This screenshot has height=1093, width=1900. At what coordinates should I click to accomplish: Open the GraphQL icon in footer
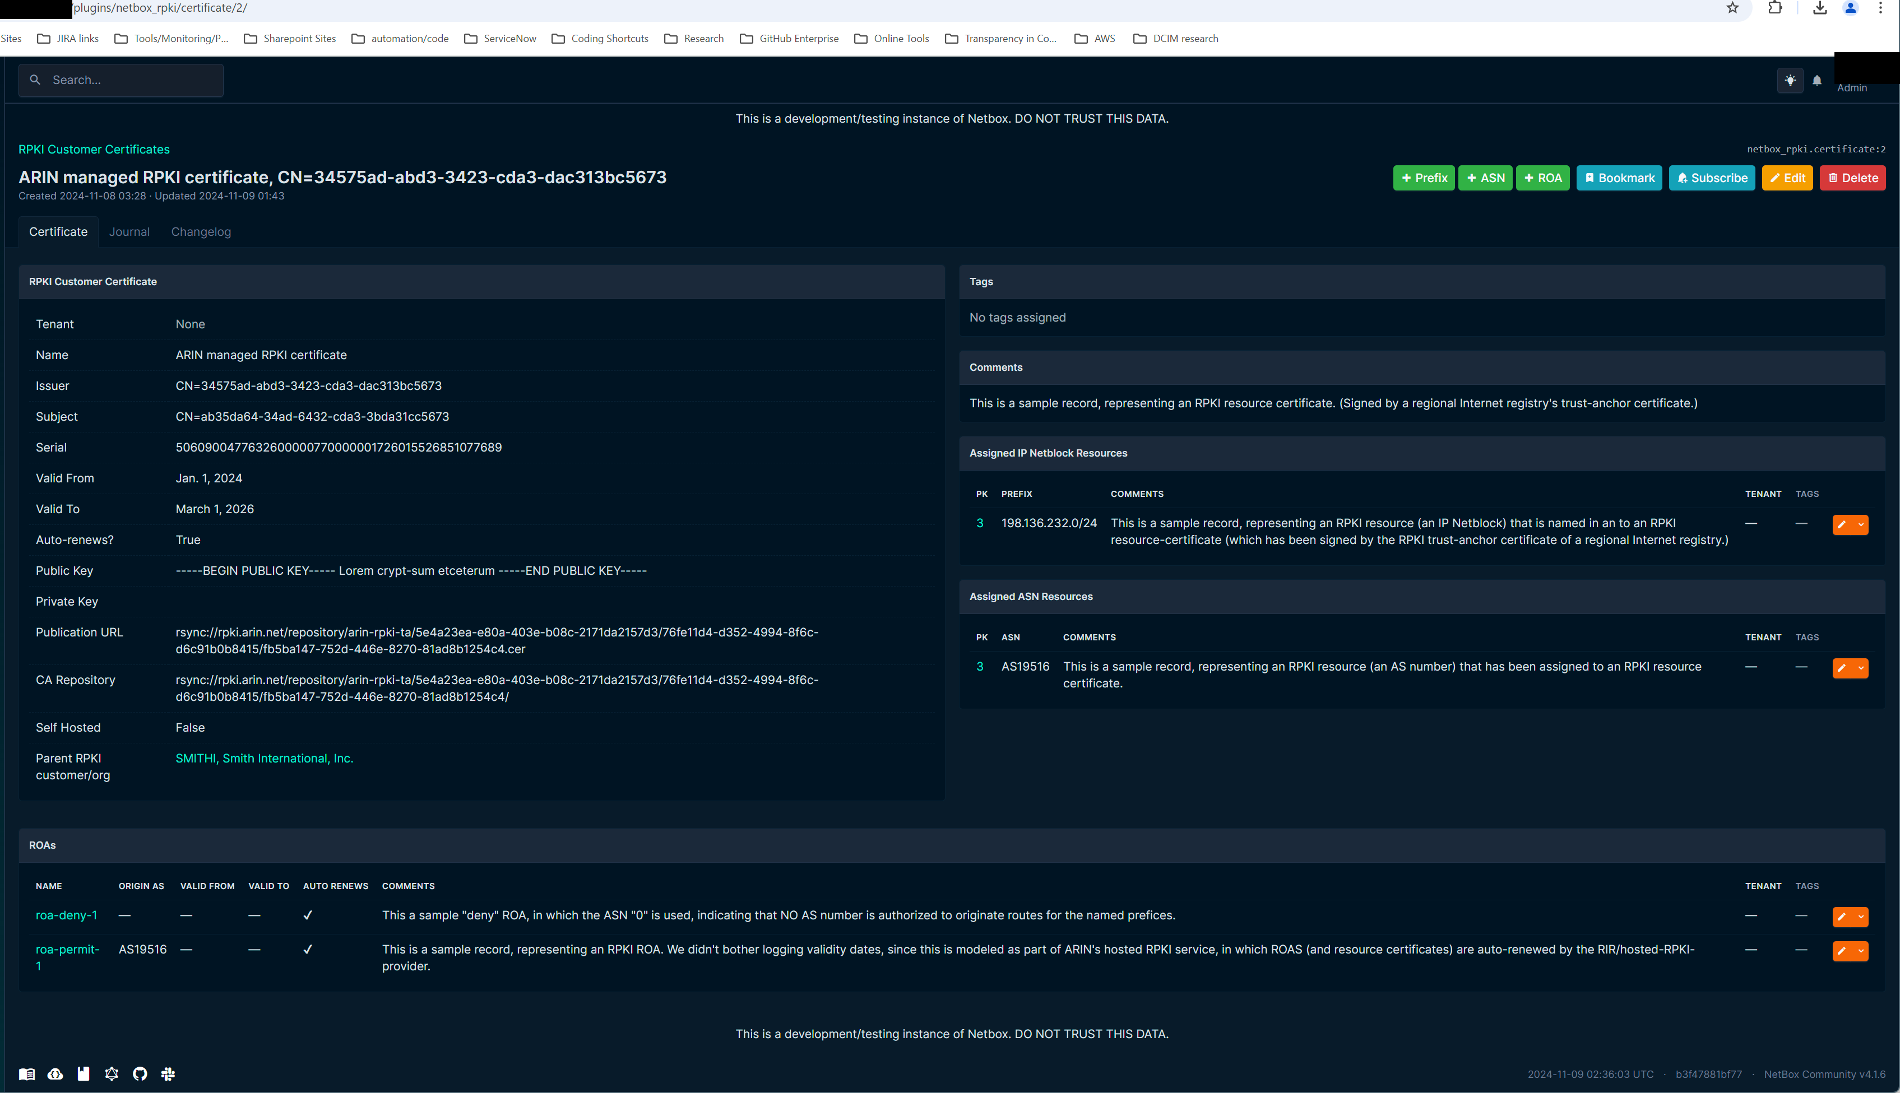112,1075
